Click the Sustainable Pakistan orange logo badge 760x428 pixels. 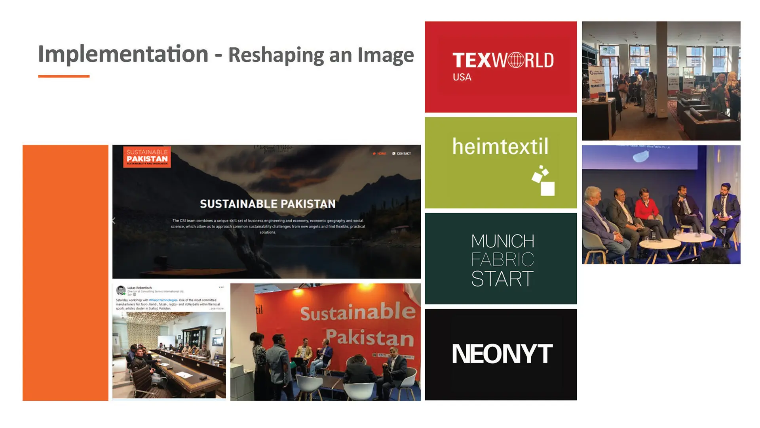147,157
